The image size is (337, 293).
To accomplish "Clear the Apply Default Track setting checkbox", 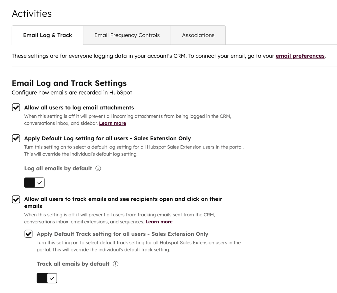I will [28, 234].
